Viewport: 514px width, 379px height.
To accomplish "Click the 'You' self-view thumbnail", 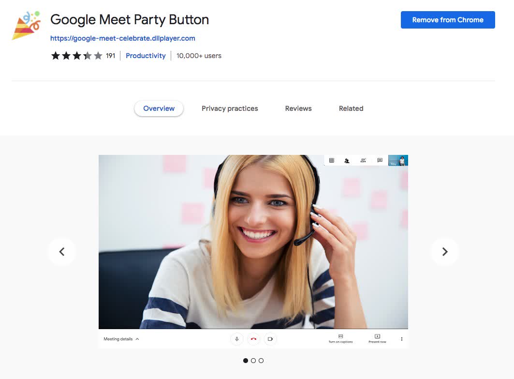I will (398, 161).
